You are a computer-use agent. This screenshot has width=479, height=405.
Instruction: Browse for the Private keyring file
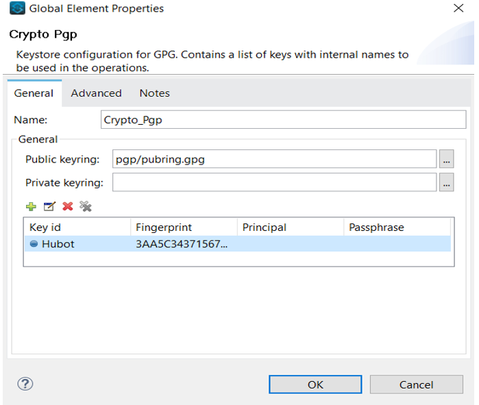[446, 182]
